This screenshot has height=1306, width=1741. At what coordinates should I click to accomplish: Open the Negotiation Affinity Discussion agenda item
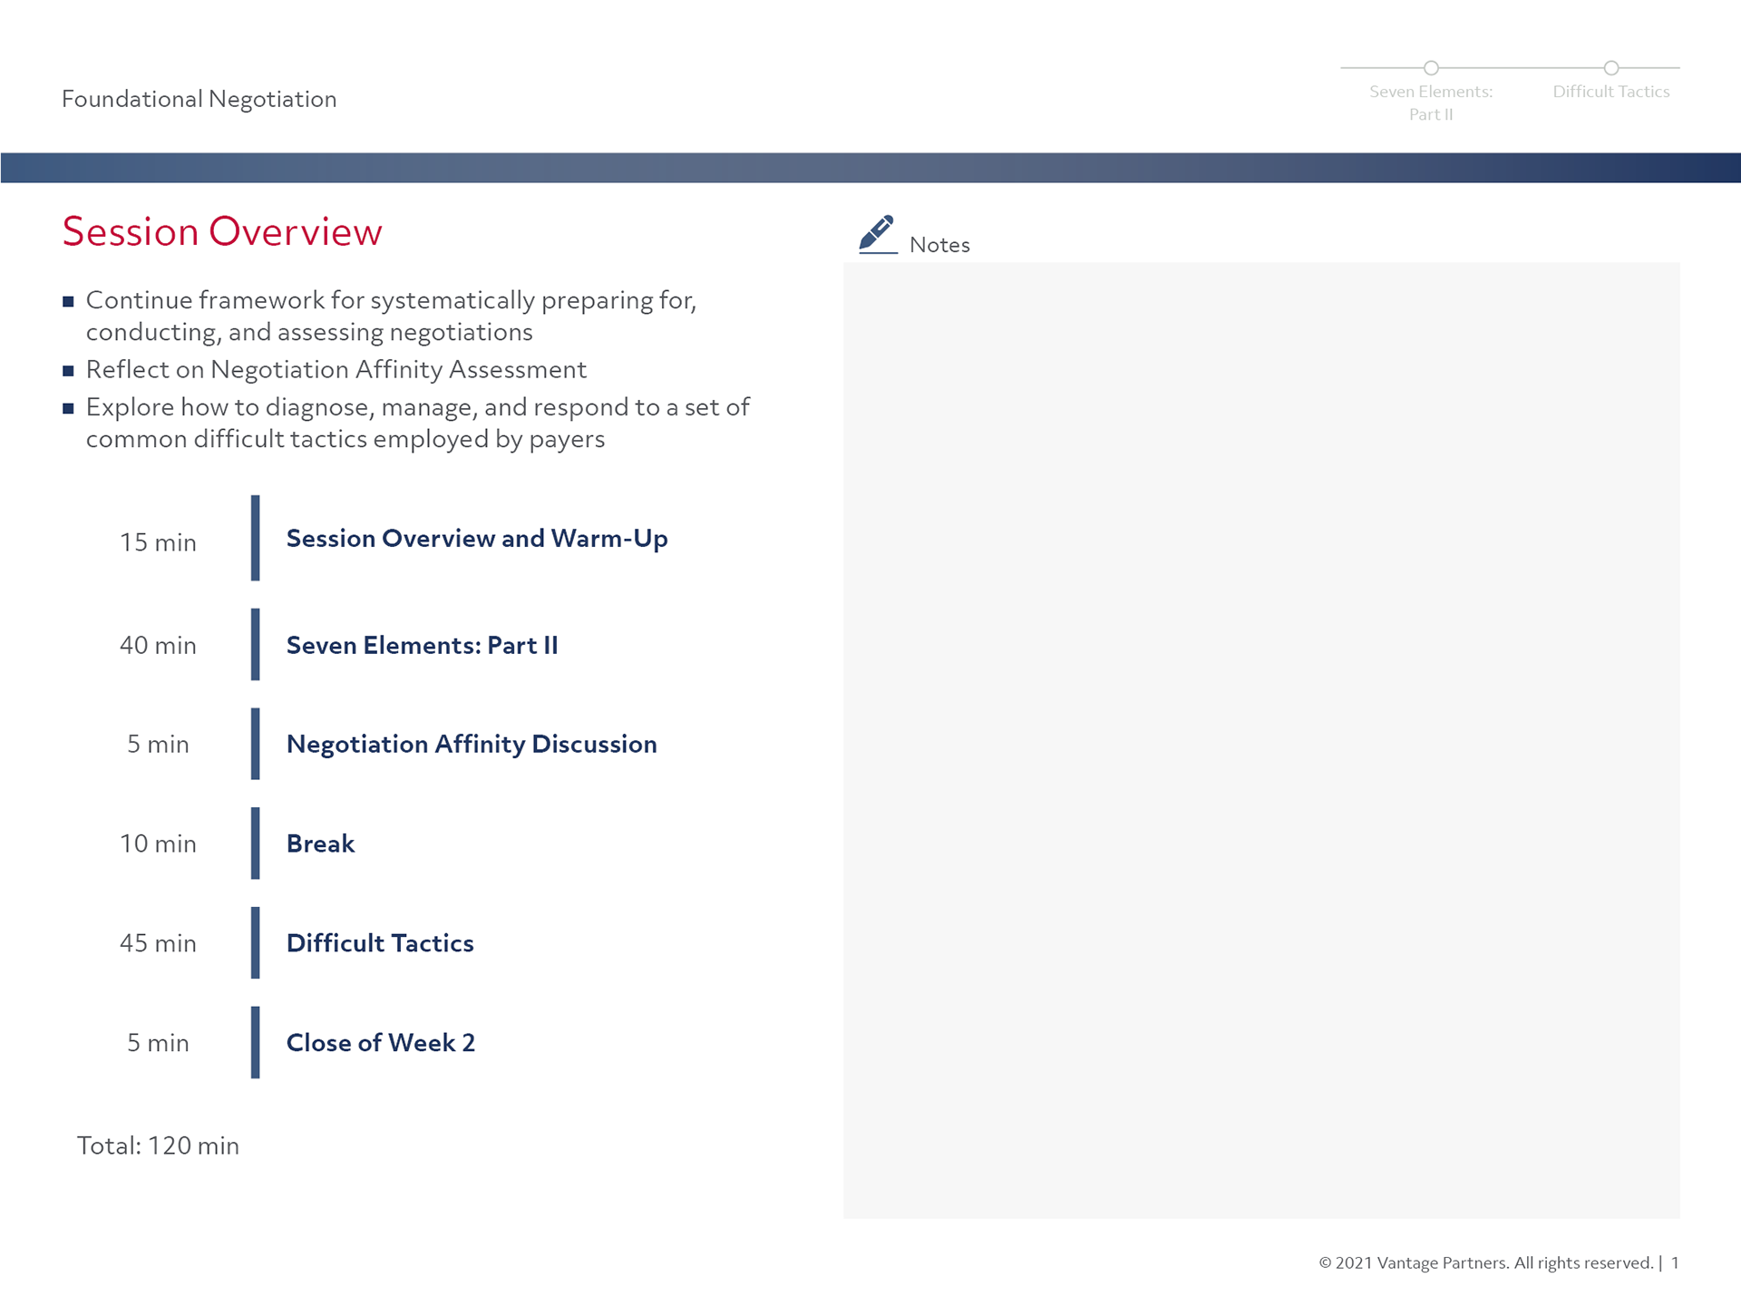[x=472, y=745]
